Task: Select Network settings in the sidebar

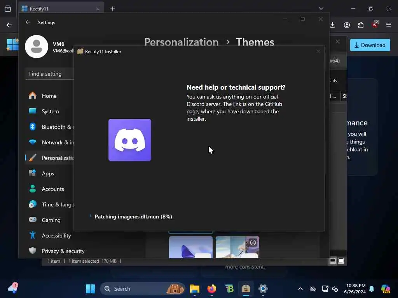Action: point(49,142)
